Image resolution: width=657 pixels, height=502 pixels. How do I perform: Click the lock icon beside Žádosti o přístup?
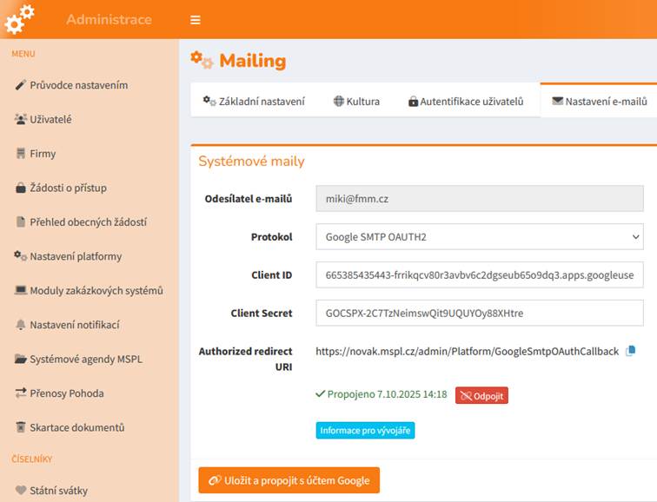pyautogui.click(x=21, y=188)
